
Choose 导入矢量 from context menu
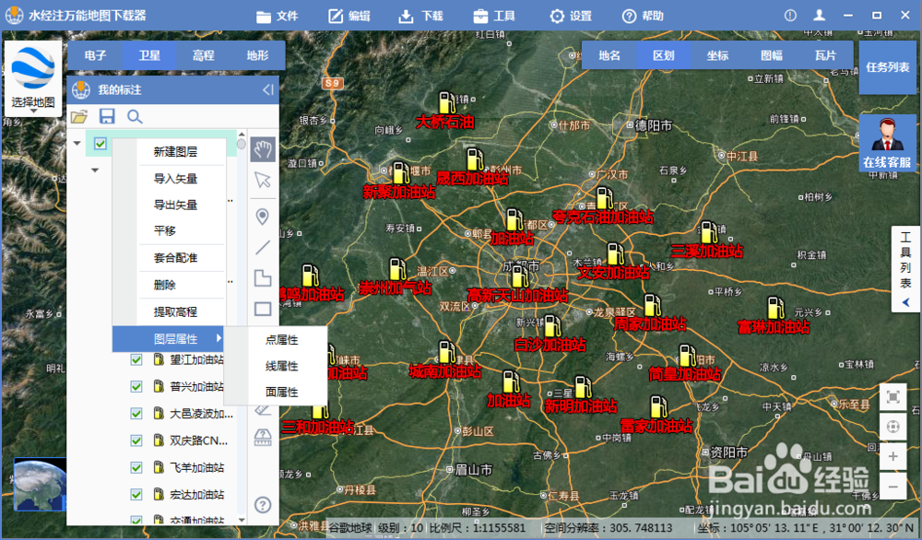(x=174, y=178)
